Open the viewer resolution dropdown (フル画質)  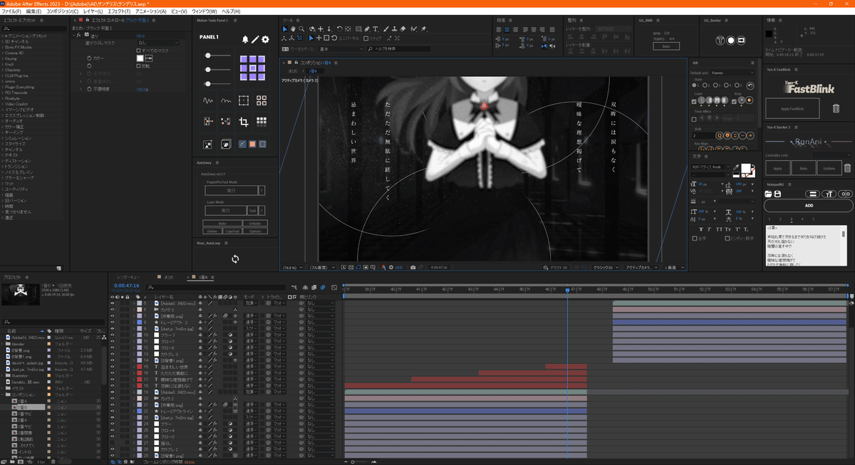(322, 268)
